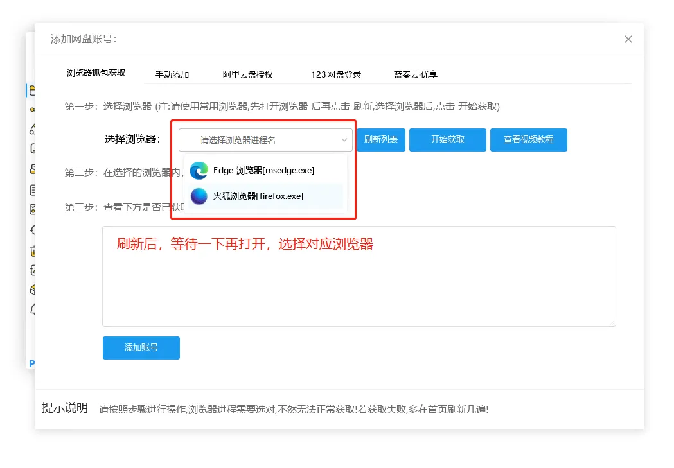674x468 pixels.
Task: Select Edge 浏览器[msedge.exe] from the list
Action: 265,171
